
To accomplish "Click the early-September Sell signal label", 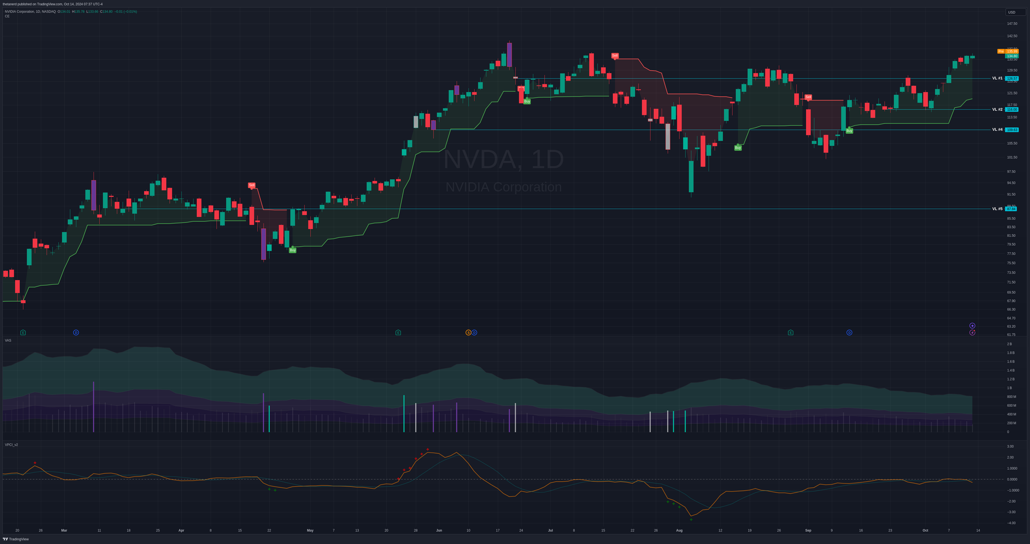I will 808,97.
